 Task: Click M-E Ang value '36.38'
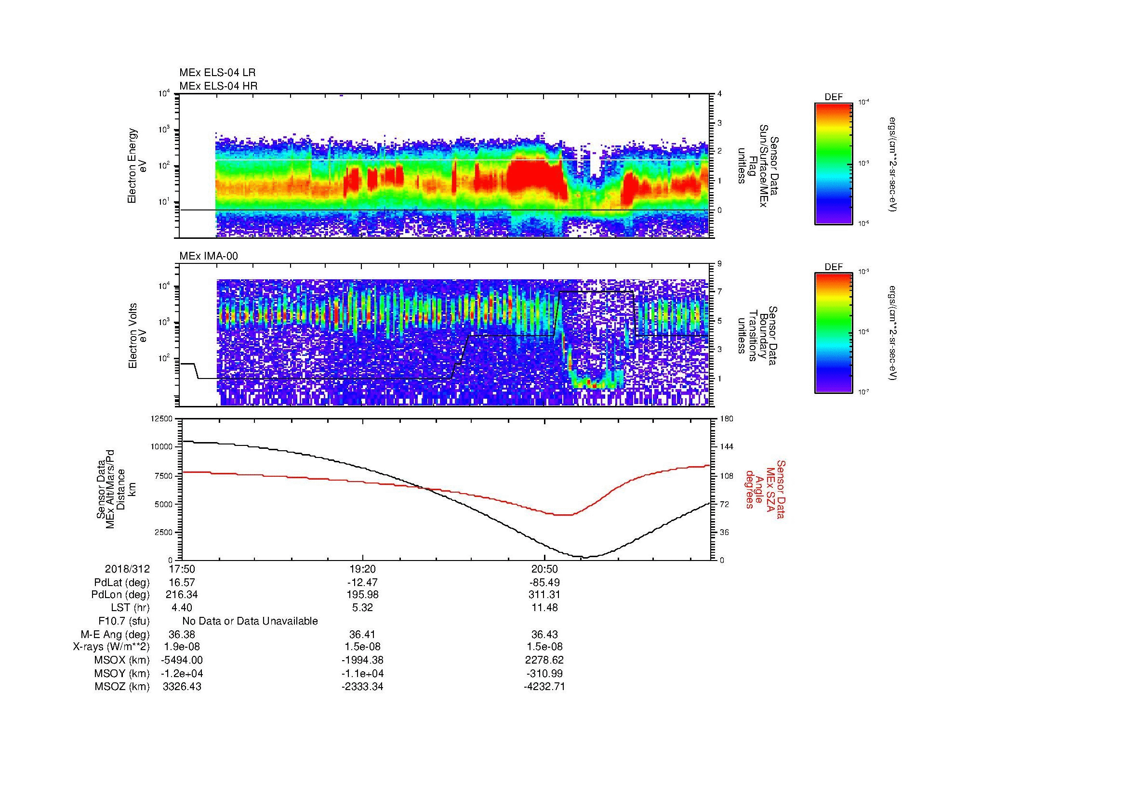click(182, 634)
